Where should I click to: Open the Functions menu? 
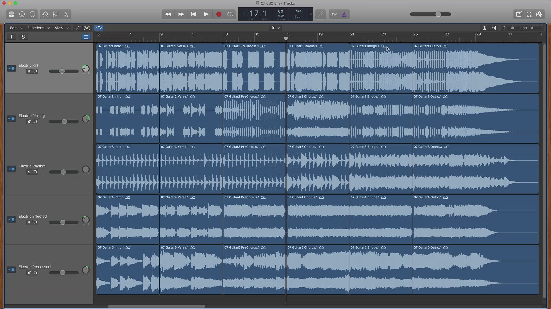pyautogui.click(x=38, y=28)
